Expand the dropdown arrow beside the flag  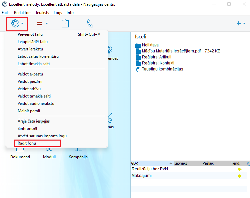coord(47,23)
